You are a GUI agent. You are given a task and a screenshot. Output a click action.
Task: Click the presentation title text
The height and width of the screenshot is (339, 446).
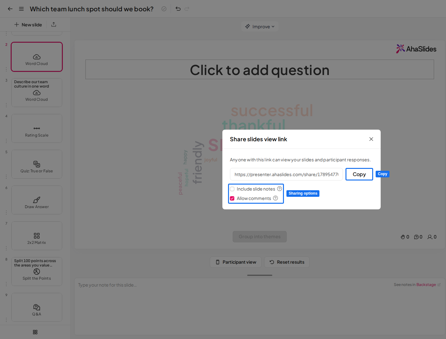(x=92, y=9)
